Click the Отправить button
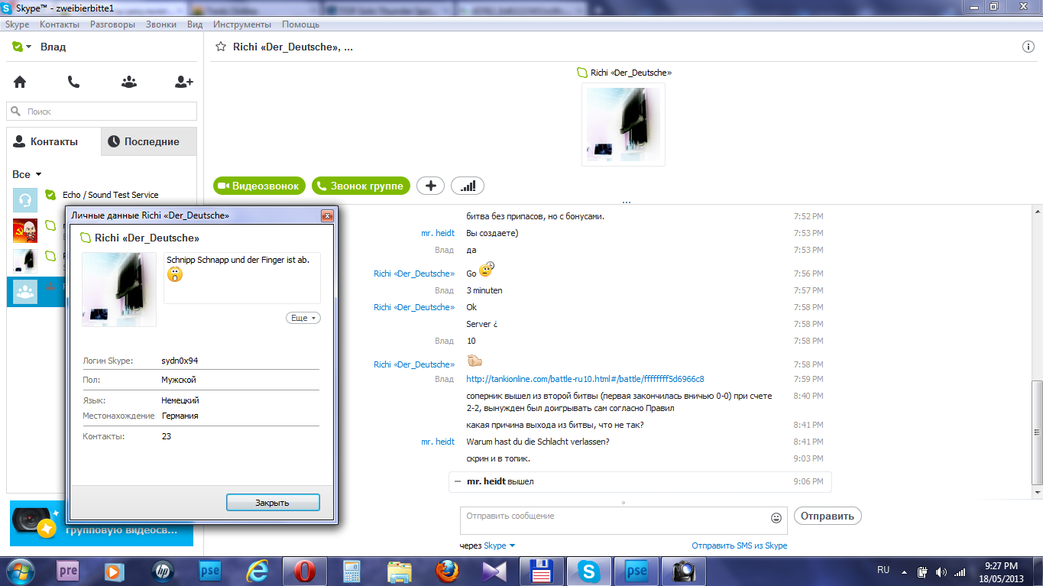 pos(828,516)
